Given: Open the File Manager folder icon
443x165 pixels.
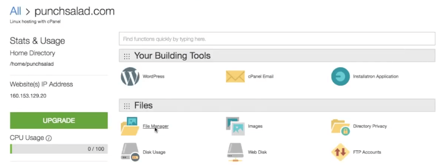Looking at the screenshot, I should point(130,126).
